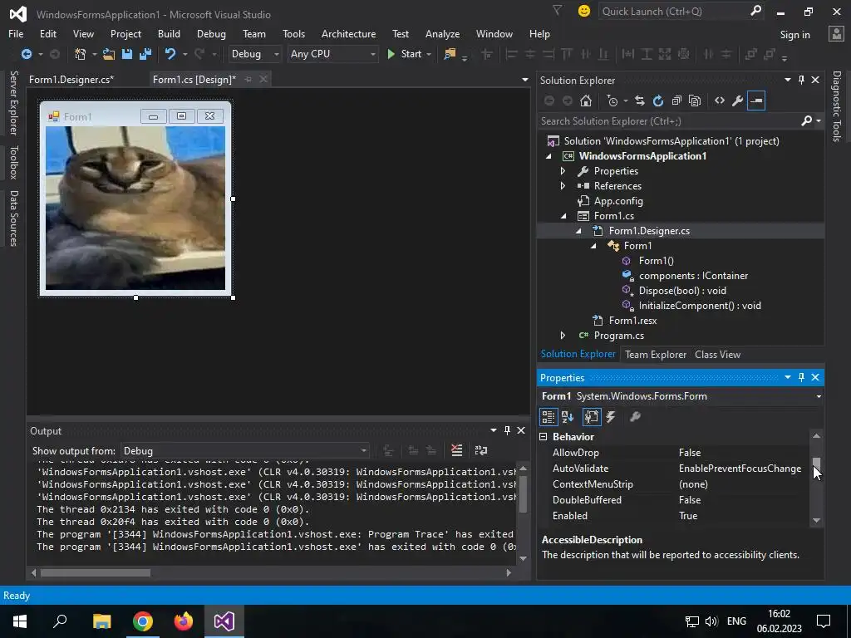851x638 pixels.
Task: Open the Architecture menu
Action: pyautogui.click(x=348, y=33)
